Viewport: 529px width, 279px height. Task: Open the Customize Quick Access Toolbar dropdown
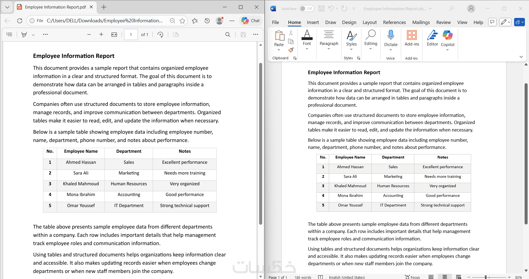[x=354, y=9]
